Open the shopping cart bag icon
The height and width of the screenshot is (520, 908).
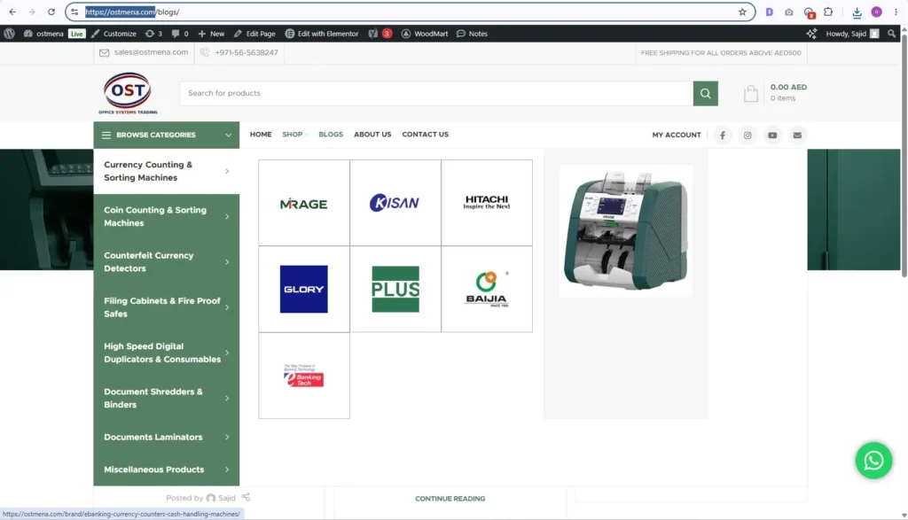pos(750,93)
